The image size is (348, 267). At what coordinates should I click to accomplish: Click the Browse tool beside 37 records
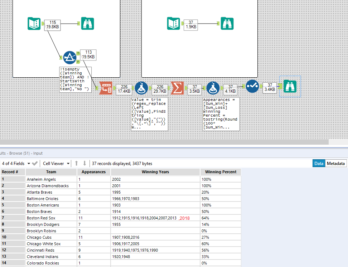[227, 24]
